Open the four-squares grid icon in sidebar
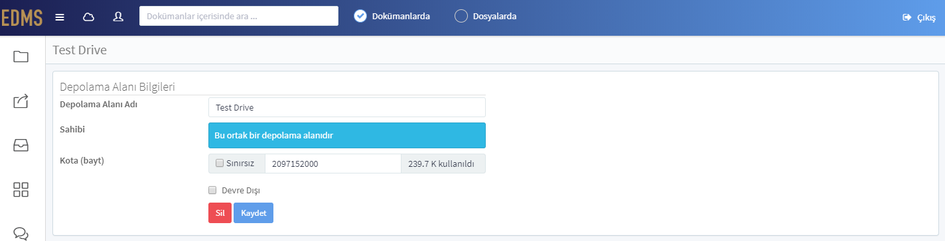 pos(21,190)
